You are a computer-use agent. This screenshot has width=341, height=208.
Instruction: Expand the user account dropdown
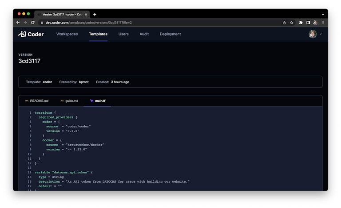tap(315, 34)
